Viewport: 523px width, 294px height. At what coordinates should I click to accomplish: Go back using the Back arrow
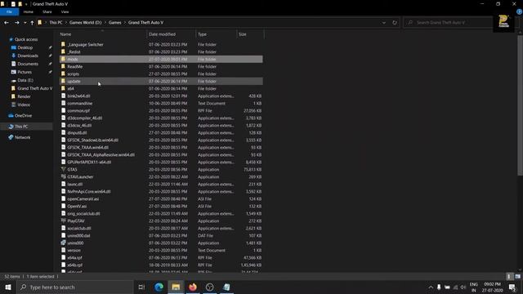7,23
